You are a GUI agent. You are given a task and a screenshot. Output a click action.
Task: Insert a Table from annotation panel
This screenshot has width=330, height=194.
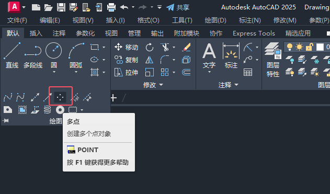[x=248, y=72]
